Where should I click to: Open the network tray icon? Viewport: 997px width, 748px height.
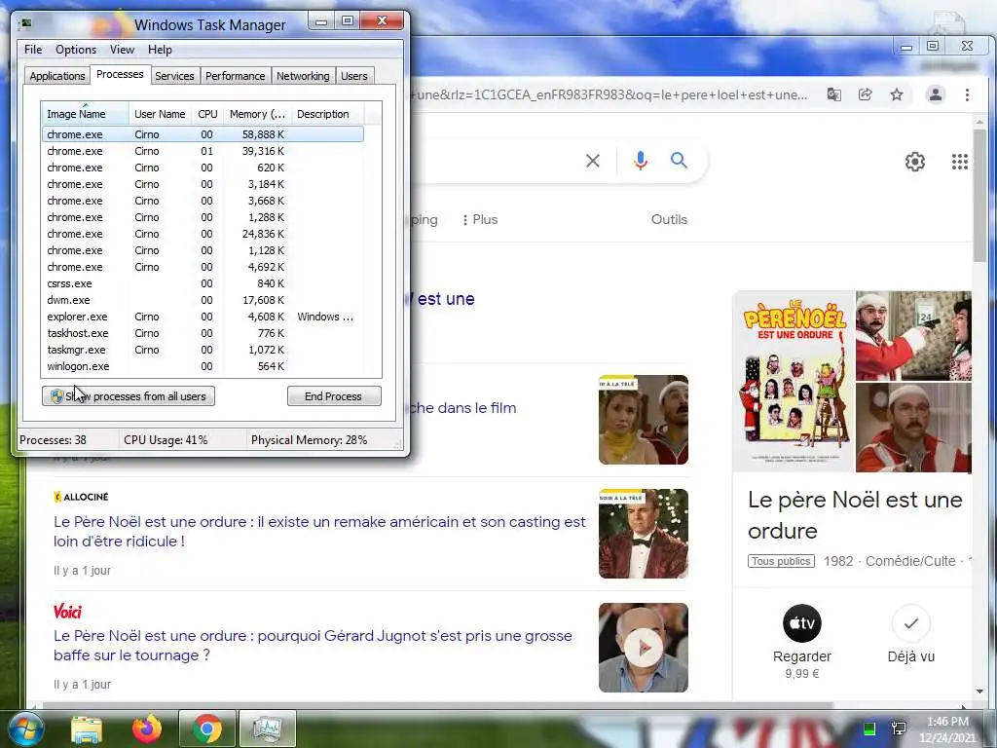coord(899,729)
